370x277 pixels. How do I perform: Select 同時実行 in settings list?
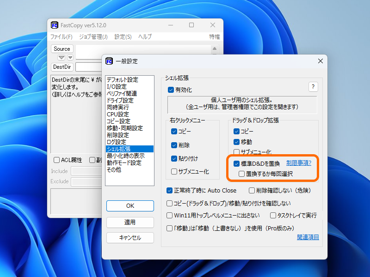[x=129, y=108]
